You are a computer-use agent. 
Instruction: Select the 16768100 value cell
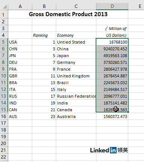(112, 42)
